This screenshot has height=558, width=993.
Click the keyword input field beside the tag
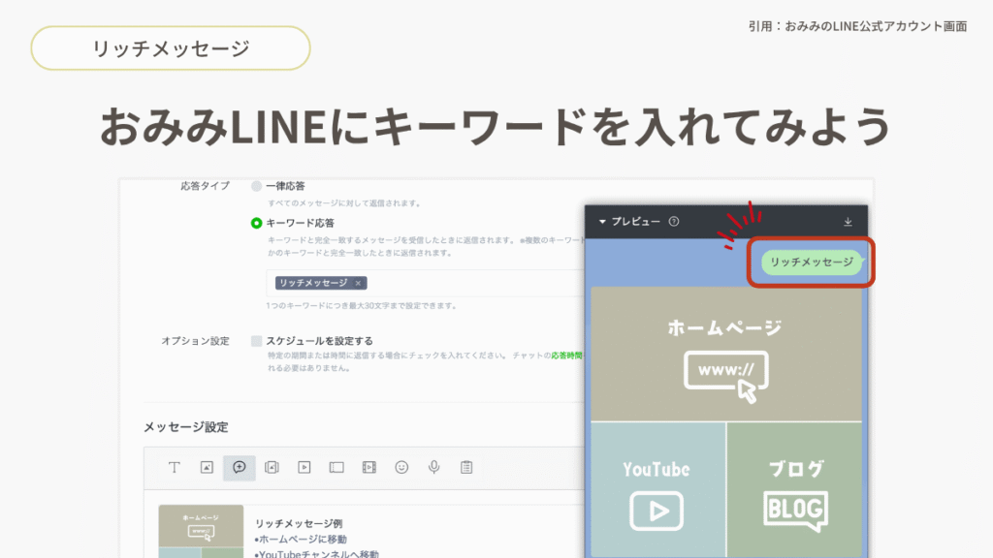click(x=465, y=283)
